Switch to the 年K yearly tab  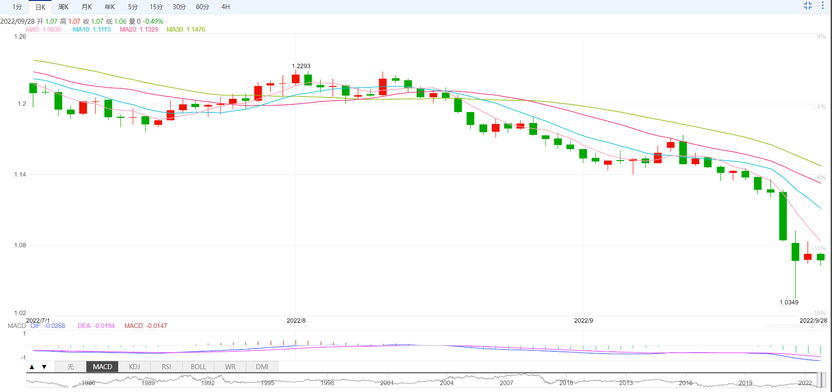coord(110,7)
